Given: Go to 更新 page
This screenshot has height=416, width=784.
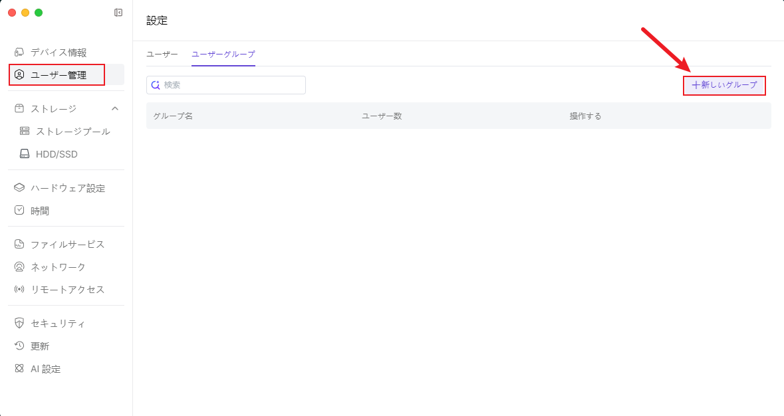Looking at the screenshot, I should pyautogui.click(x=40, y=346).
